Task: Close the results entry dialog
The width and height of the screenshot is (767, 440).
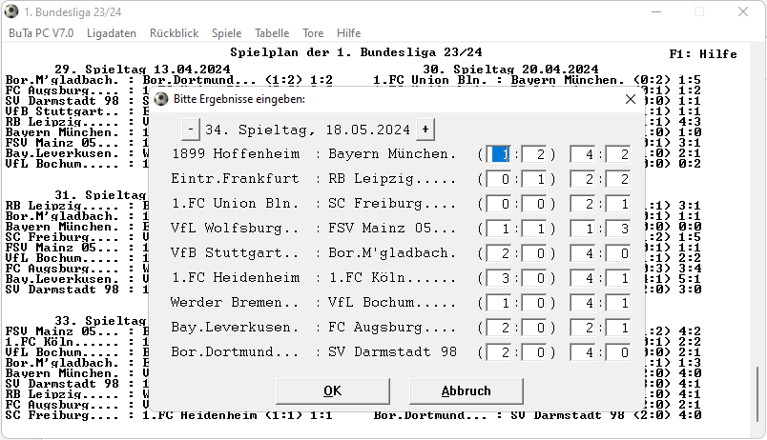Action: point(630,98)
